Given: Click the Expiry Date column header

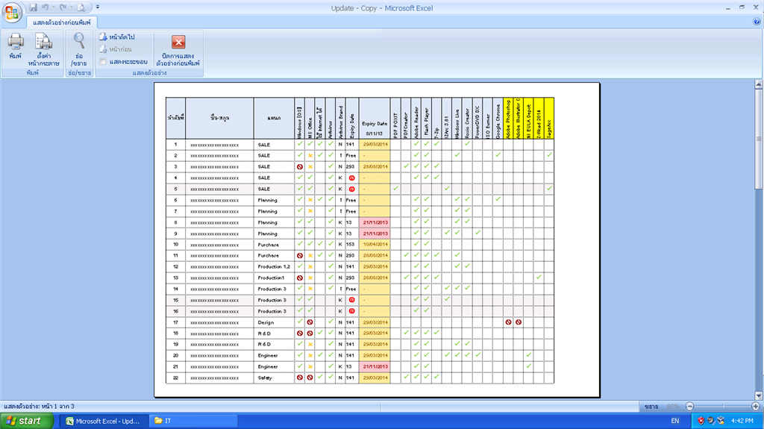Looking at the screenshot, I should coord(375,119).
